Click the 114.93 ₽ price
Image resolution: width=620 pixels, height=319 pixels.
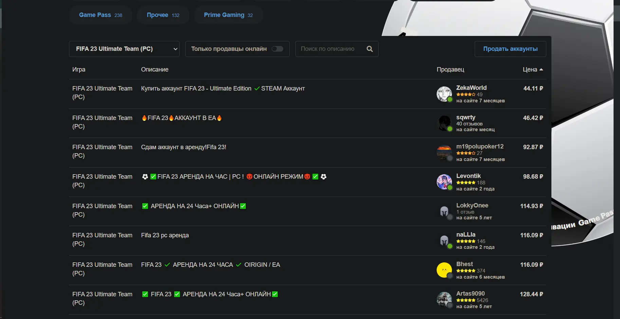[532, 206]
